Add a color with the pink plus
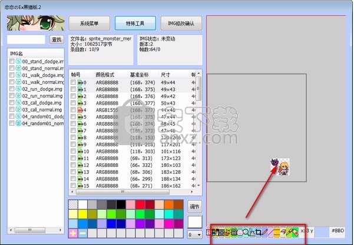 point(73,233)
